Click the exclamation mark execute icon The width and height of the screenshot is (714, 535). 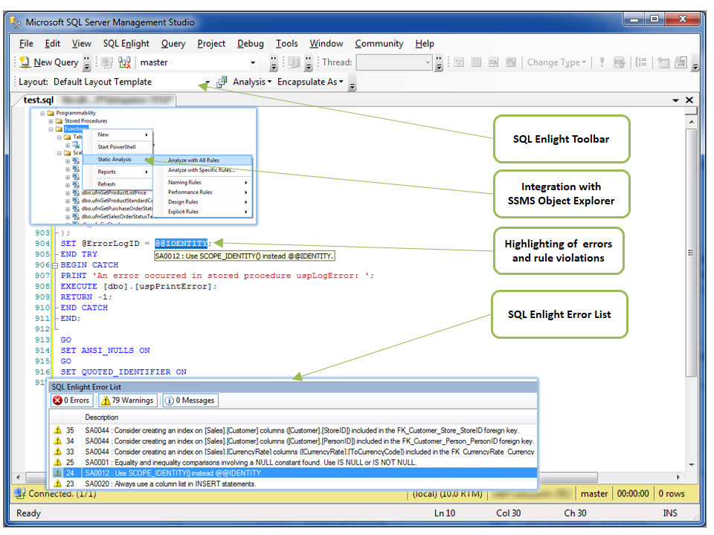click(x=602, y=62)
